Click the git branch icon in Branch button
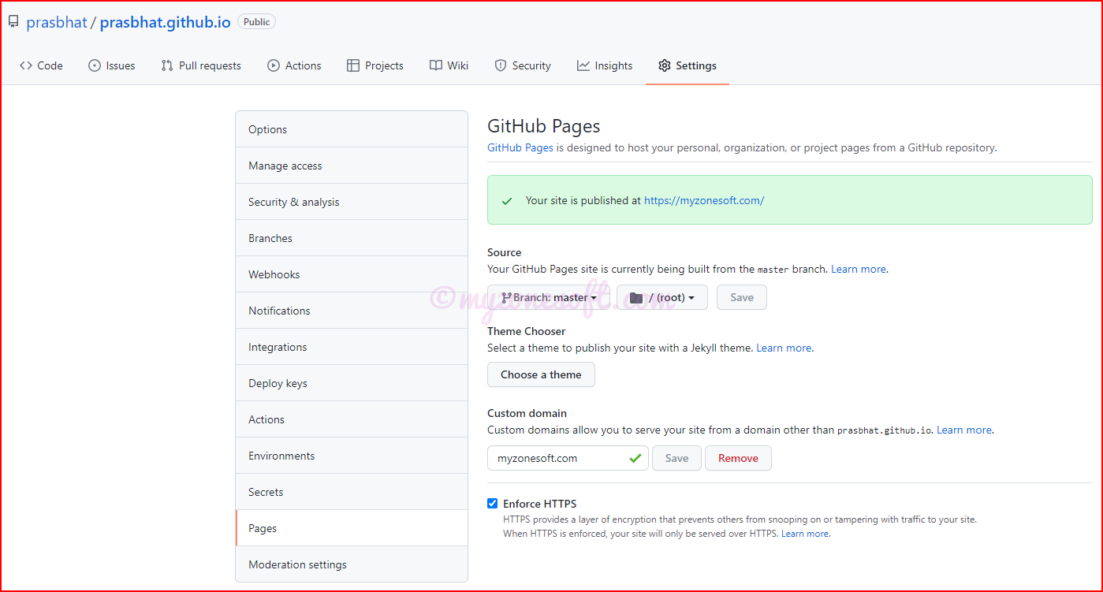The height and width of the screenshot is (592, 1103). pos(505,297)
